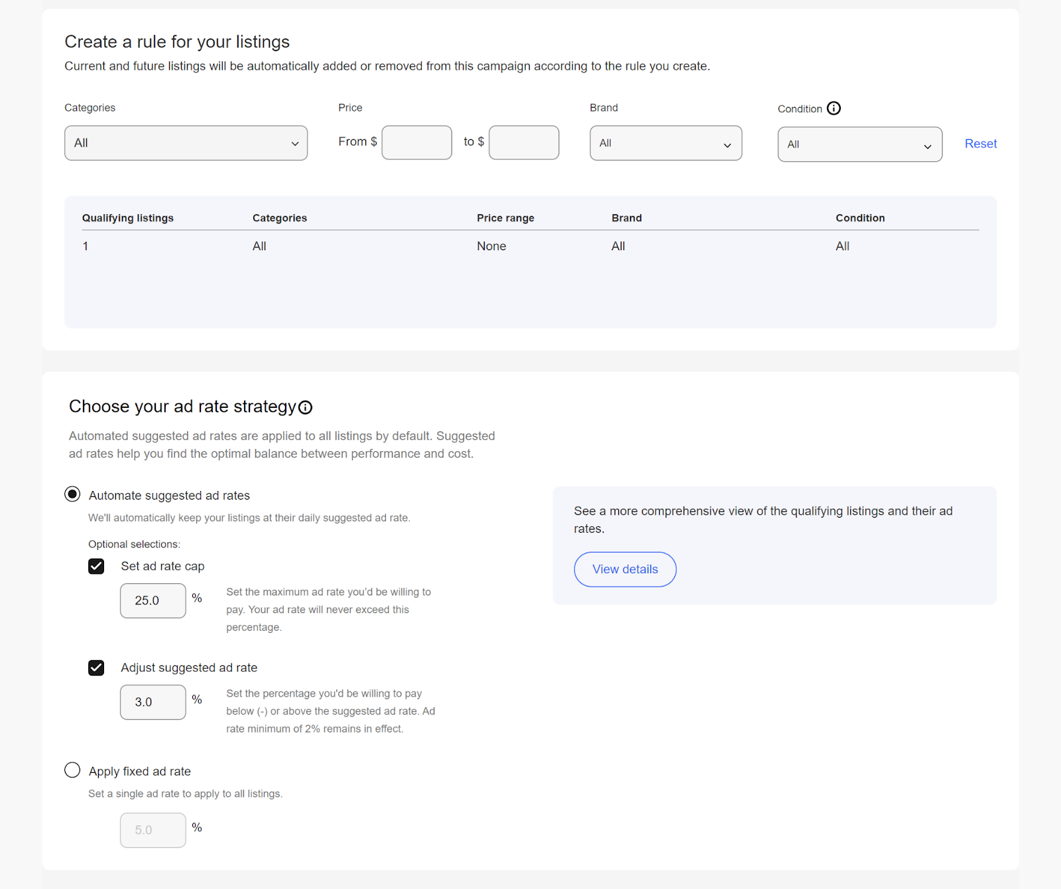Uncheck the Set ad rate cap checkbox
Screen dimensions: 1061x889
pyautogui.click(x=96, y=566)
